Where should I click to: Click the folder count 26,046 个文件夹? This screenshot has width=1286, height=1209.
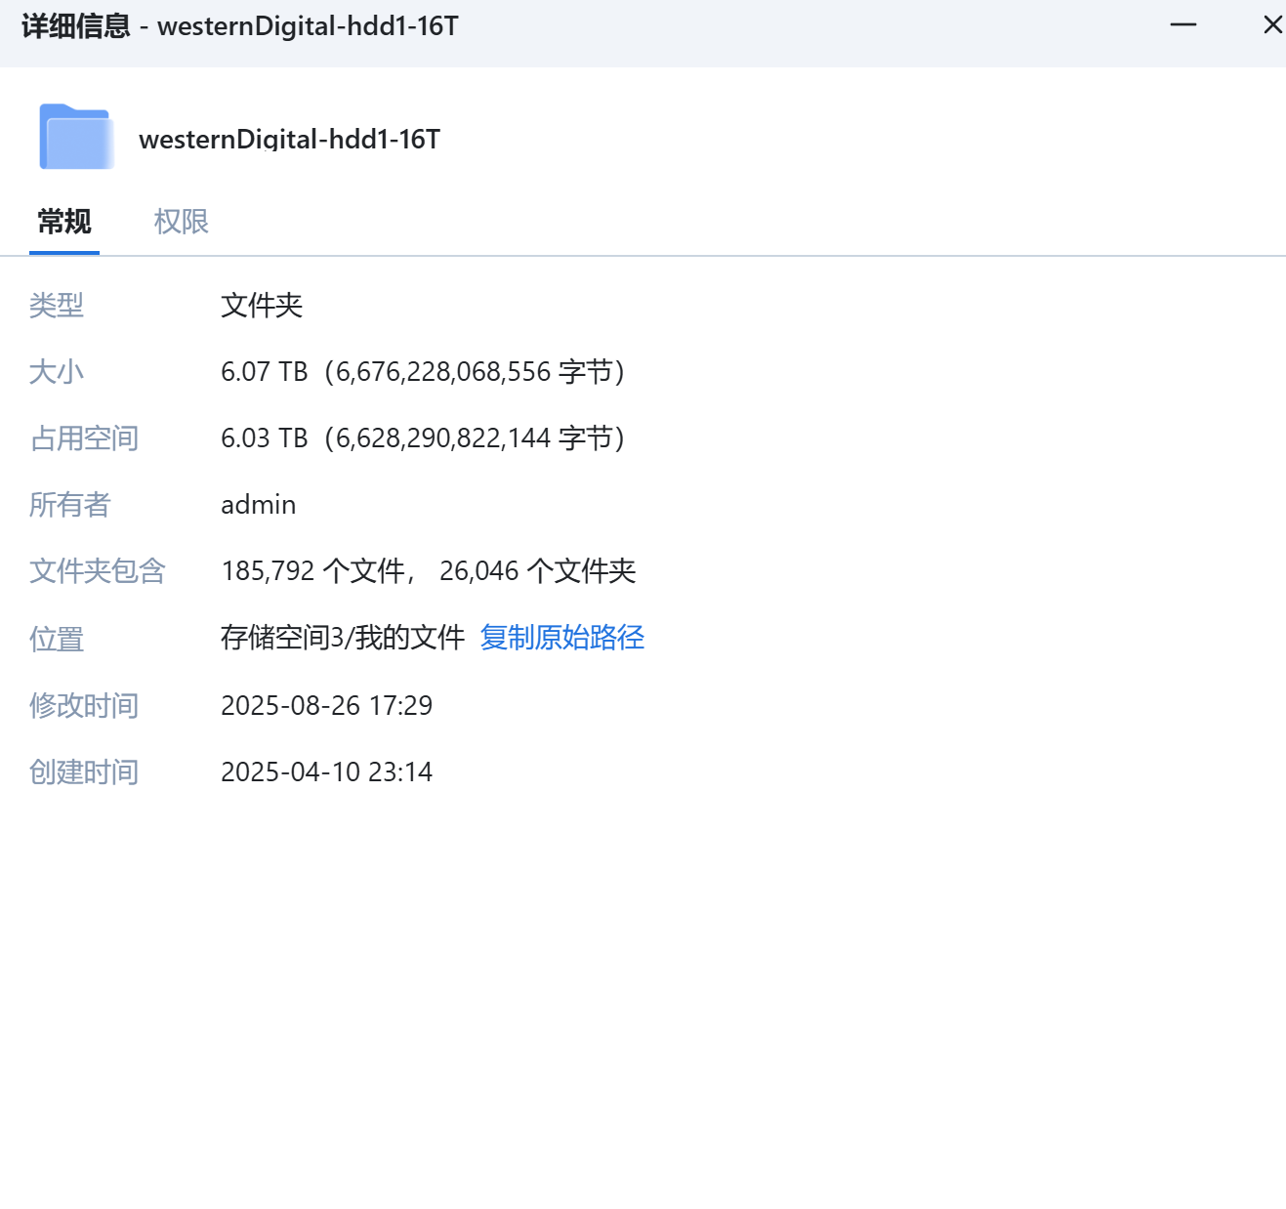[538, 571]
